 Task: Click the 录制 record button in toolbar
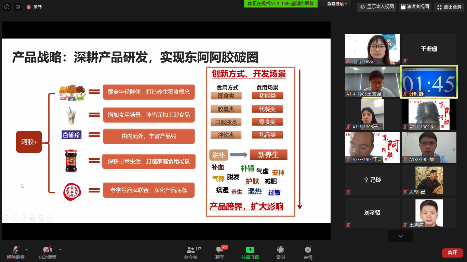[x=281, y=253]
